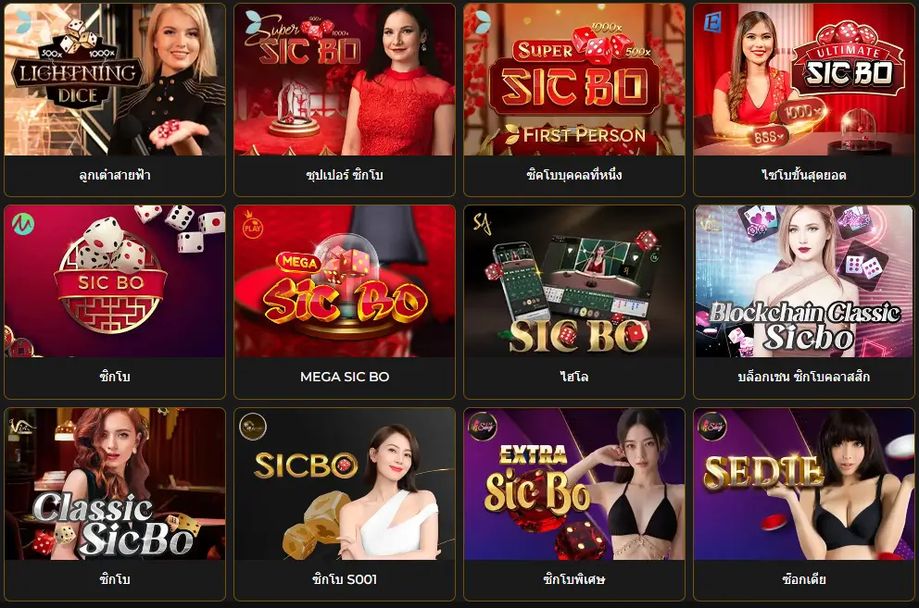919x608 pixels.
Task: Click the ซิกโบ S001 title label
Action: [x=345, y=579]
